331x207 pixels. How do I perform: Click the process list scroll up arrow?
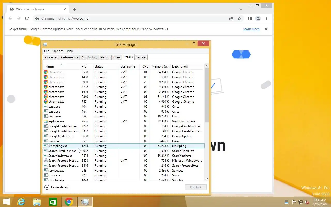tap(207, 66)
